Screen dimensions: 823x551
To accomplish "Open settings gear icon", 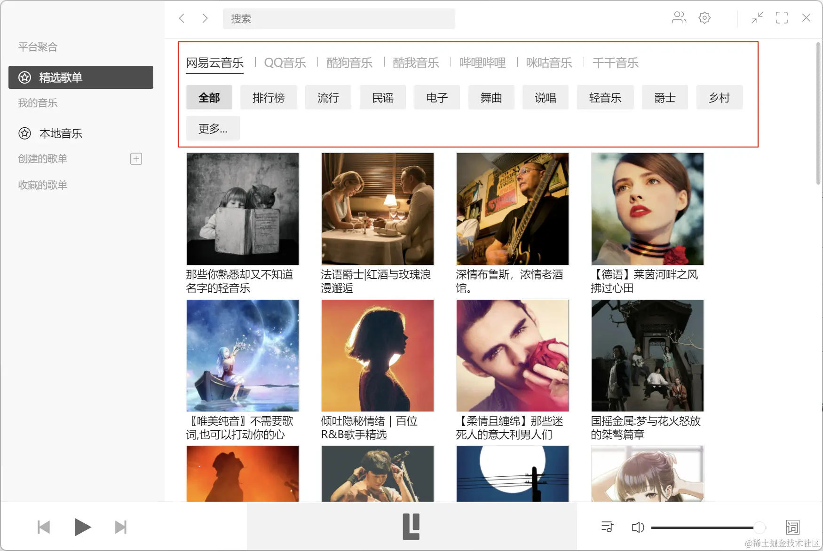I will click(x=704, y=18).
